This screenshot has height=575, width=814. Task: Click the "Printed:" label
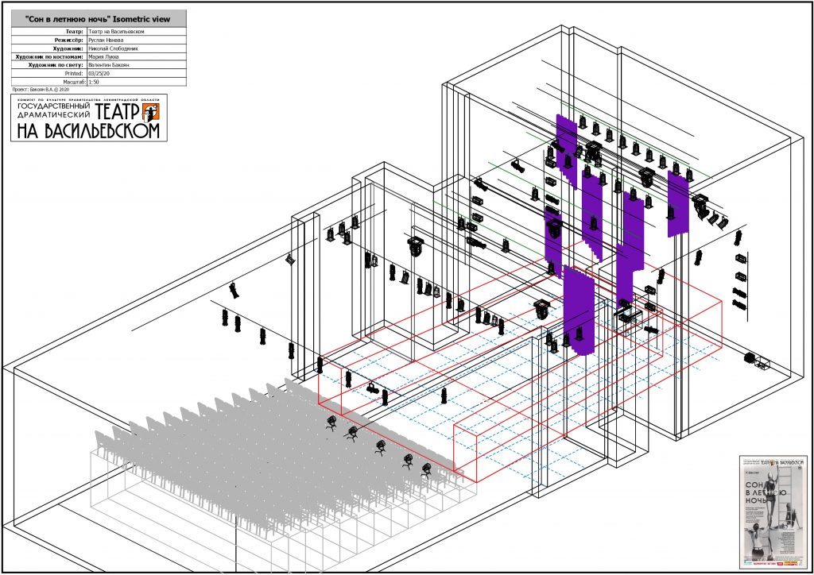click(75, 74)
